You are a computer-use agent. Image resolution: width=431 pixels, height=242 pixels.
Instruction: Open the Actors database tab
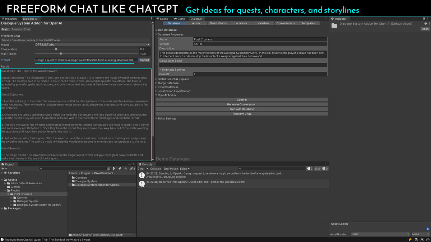coord(196,23)
